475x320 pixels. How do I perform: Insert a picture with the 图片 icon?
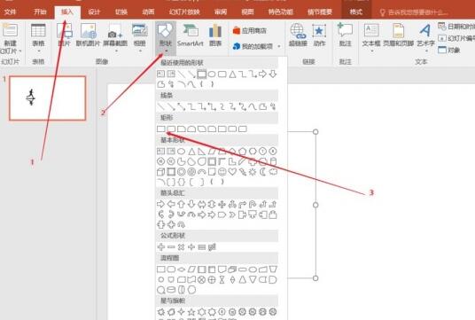coord(64,35)
